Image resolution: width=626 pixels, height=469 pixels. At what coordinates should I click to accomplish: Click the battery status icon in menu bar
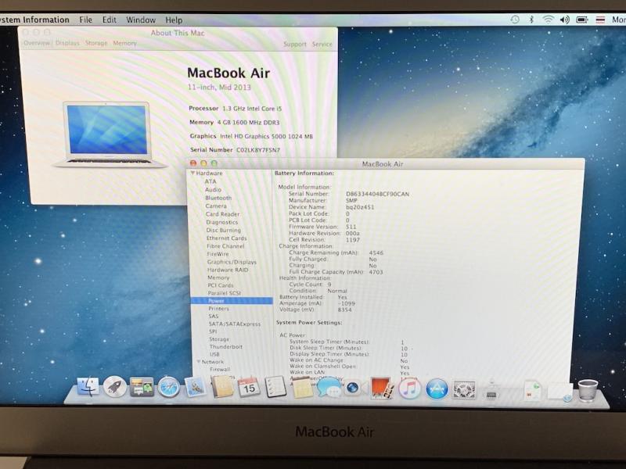[x=582, y=19]
